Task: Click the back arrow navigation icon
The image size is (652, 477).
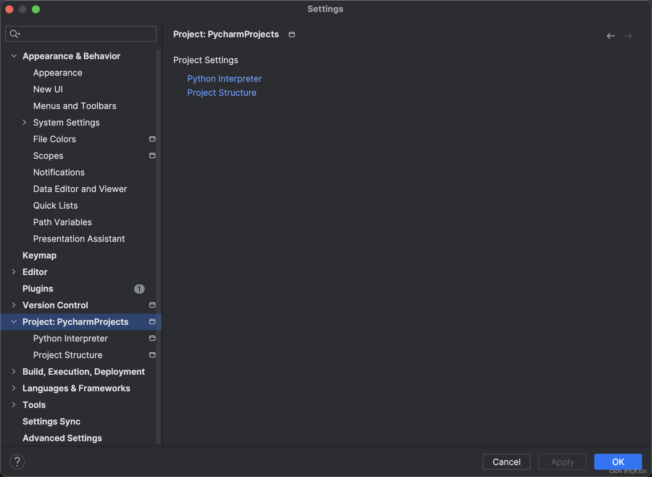Action: tap(611, 36)
